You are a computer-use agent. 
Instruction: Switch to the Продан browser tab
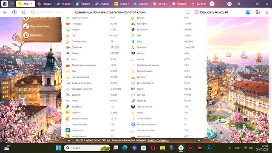pyautogui.click(x=45, y=4)
